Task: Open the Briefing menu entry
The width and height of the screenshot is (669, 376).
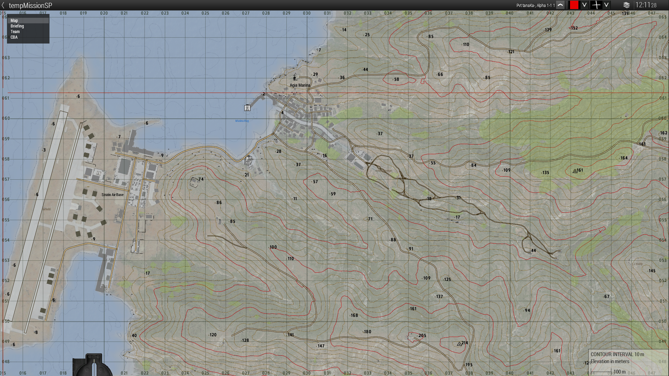Action: tap(17, 26)
